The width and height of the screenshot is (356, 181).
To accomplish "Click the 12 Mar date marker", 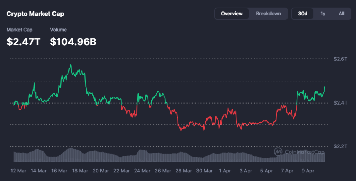I will point(18,171).
